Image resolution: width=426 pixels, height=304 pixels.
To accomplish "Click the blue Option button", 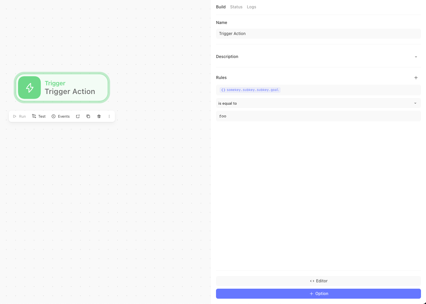I will 318,294.
